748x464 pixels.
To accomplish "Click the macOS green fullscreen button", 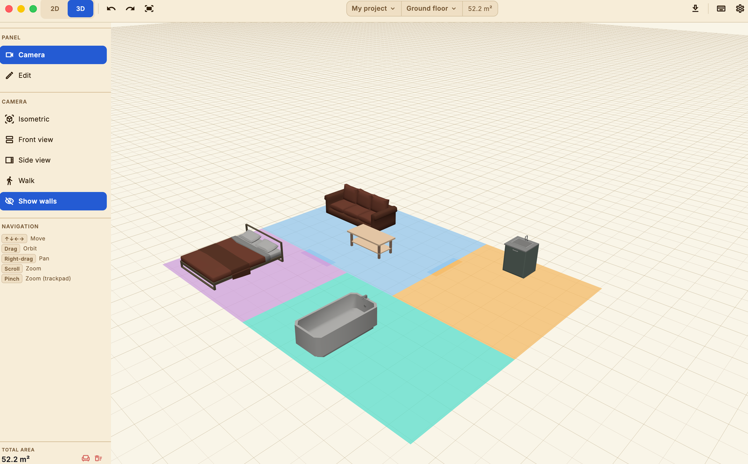I will click(33, 9).
